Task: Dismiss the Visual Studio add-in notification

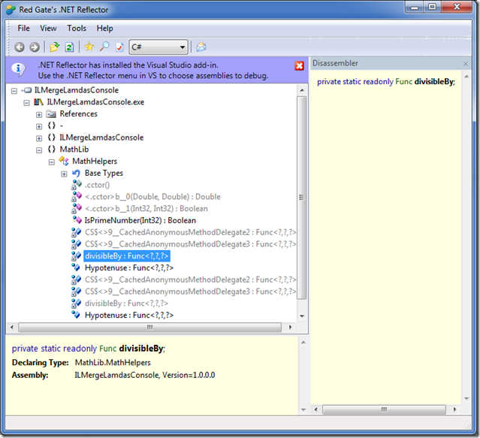Action: click(x=299, y=66)
